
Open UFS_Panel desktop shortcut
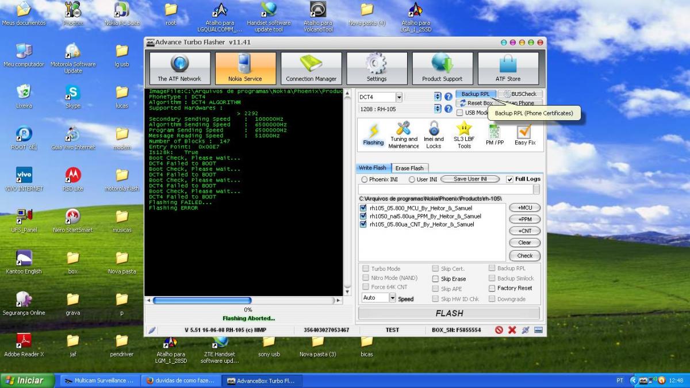click(24, 220)
